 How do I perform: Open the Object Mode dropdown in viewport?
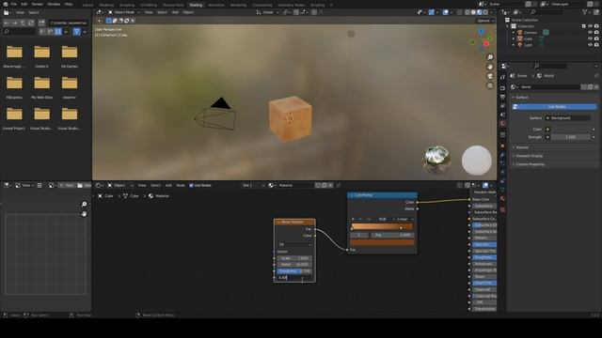tap(123, 12)
